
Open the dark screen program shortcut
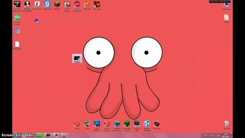[x=137, y=126]
